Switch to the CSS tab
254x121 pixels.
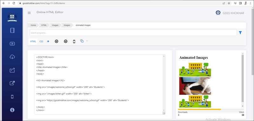(x=41, y=41)
